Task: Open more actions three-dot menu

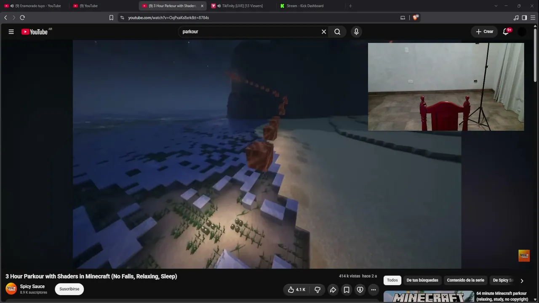Action: 373,290
